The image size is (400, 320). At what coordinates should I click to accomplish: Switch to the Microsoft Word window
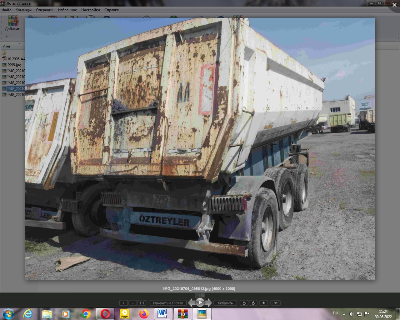pyautogui.click(x=162, y=314)
